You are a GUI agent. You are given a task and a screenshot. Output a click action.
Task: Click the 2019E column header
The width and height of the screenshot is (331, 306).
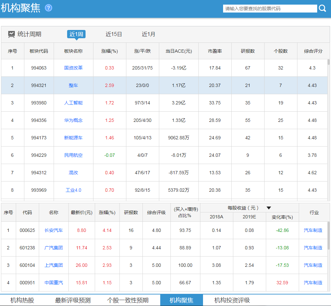point(249,217)
